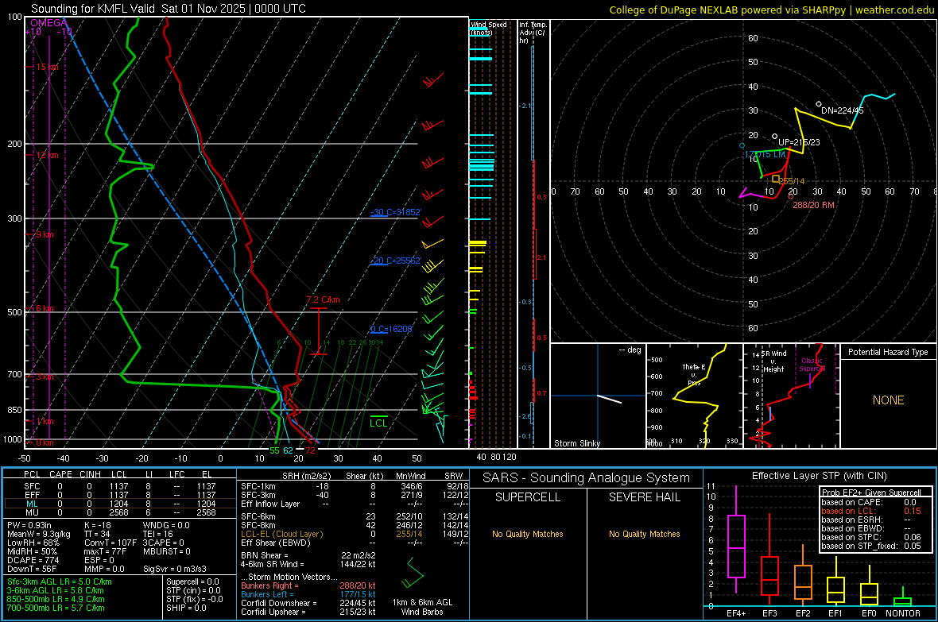Image resolution: width=938 pixels, height=622 pixels.
Task: Click the 'based on STPC:' probability line
Action: click(871, 537)
